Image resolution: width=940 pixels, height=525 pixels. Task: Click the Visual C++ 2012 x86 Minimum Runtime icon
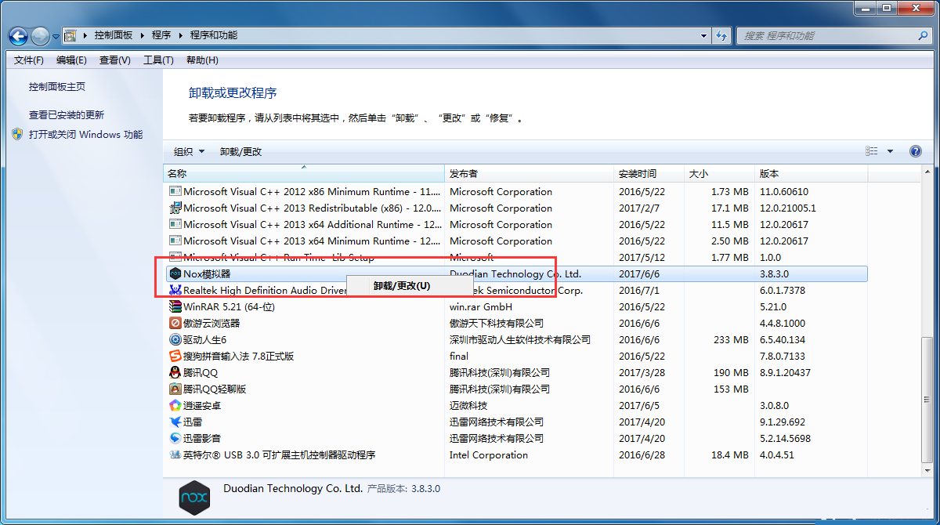coord(175,191)
